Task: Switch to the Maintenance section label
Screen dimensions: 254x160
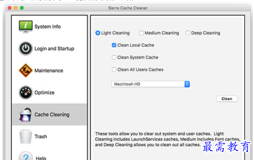Action: click(x=49, y=71)
